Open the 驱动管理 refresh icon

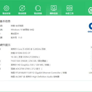[22, 8]
